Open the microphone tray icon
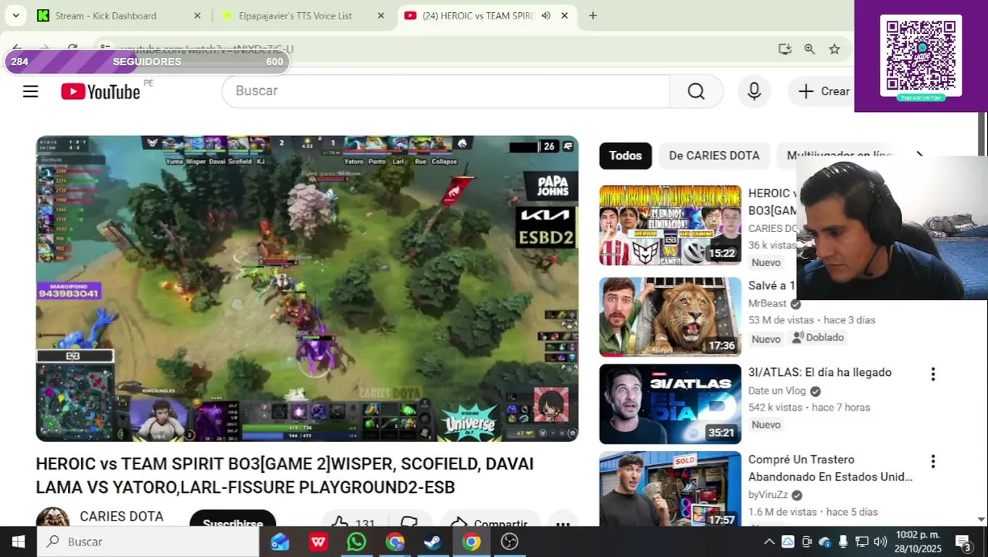988x557 pixels. click(843, 542)
